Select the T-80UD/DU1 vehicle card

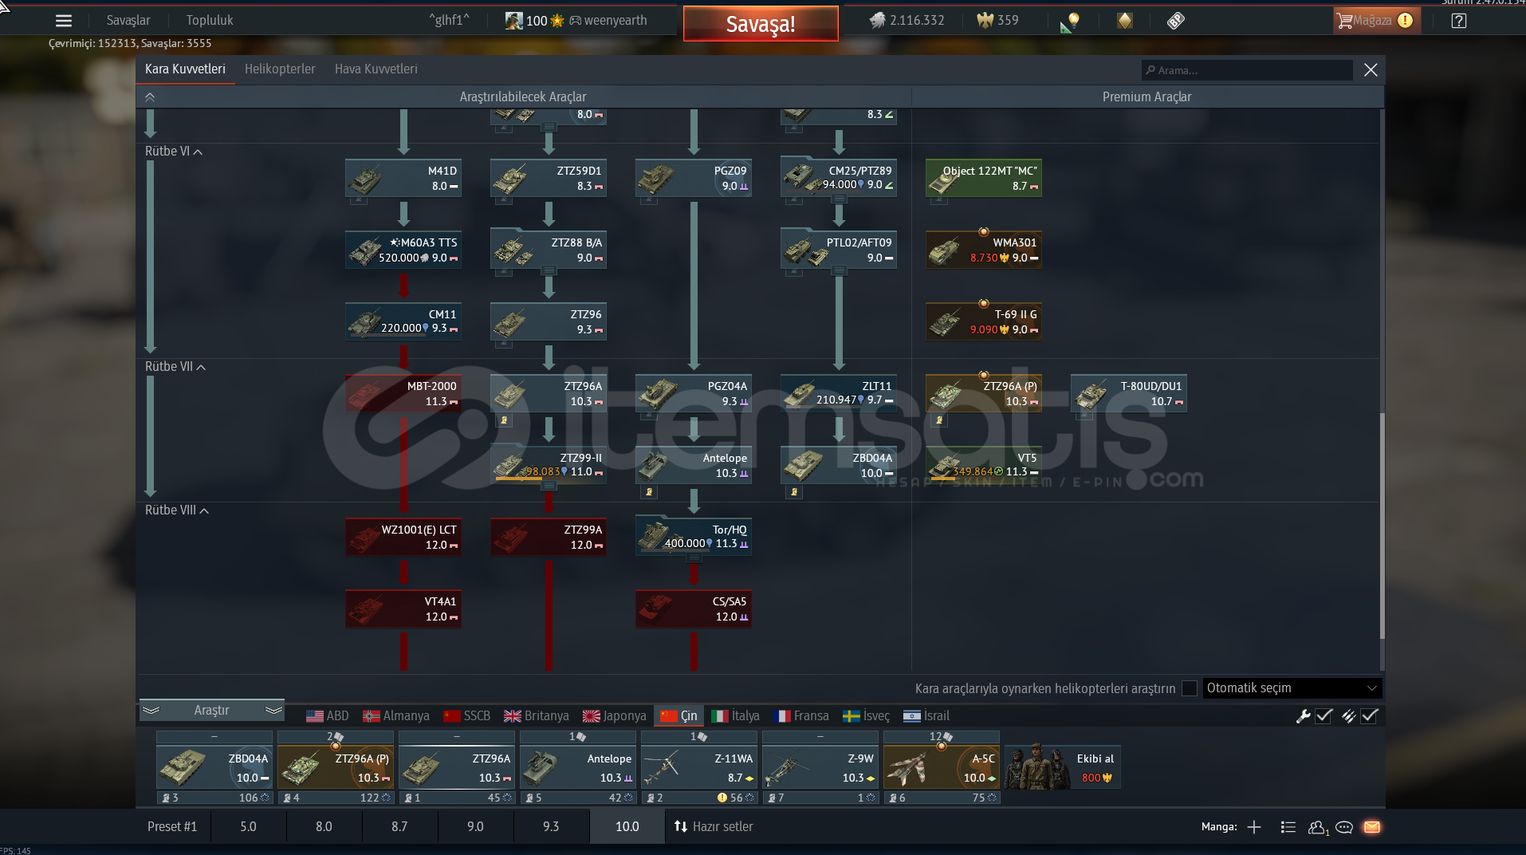point(1129,393)
